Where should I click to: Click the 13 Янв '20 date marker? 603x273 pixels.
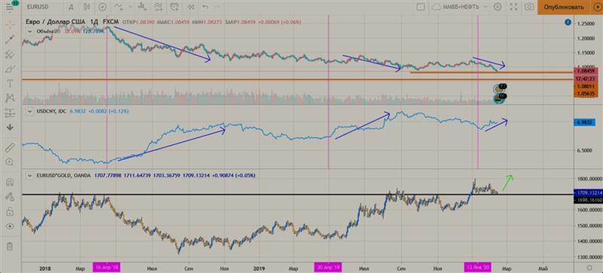pyautogui.click(x=477, y=268)
